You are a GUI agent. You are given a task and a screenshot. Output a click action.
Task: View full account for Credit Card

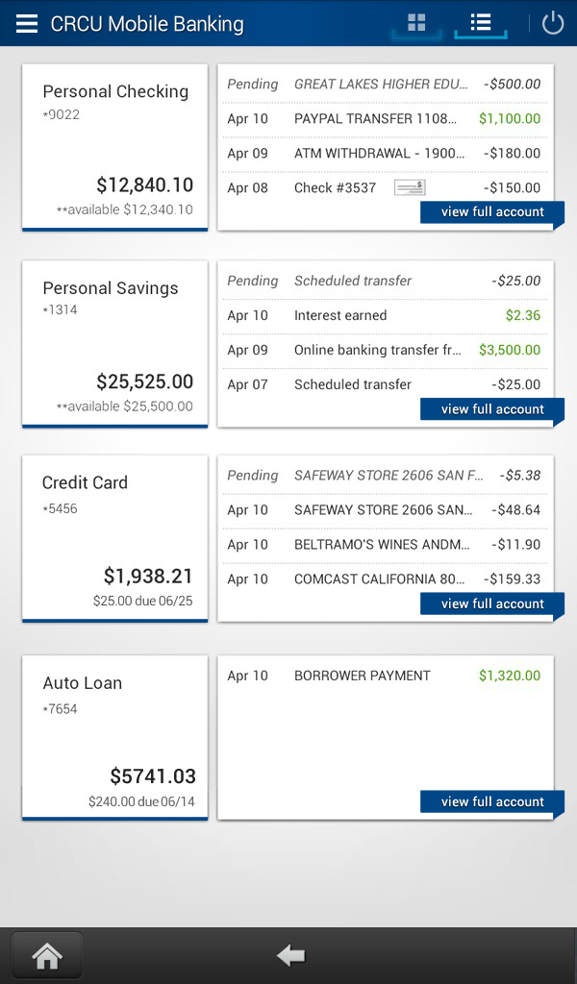491,603
